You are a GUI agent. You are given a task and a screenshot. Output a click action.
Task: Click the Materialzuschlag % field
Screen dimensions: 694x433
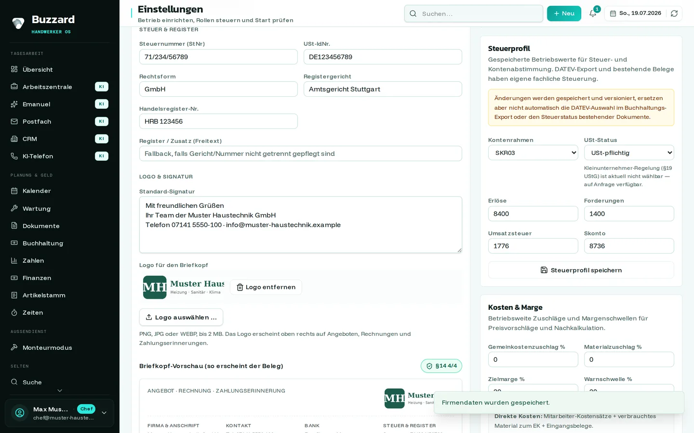629,359
